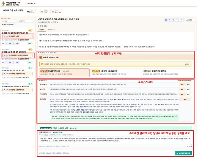
Task: Click 복사 in the 종합적 판단 section
Action: tap(185, 100)
